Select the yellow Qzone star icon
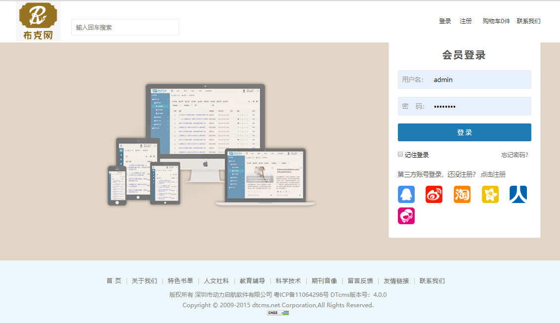Screen dimensions: 560x323 click(490, 195)
